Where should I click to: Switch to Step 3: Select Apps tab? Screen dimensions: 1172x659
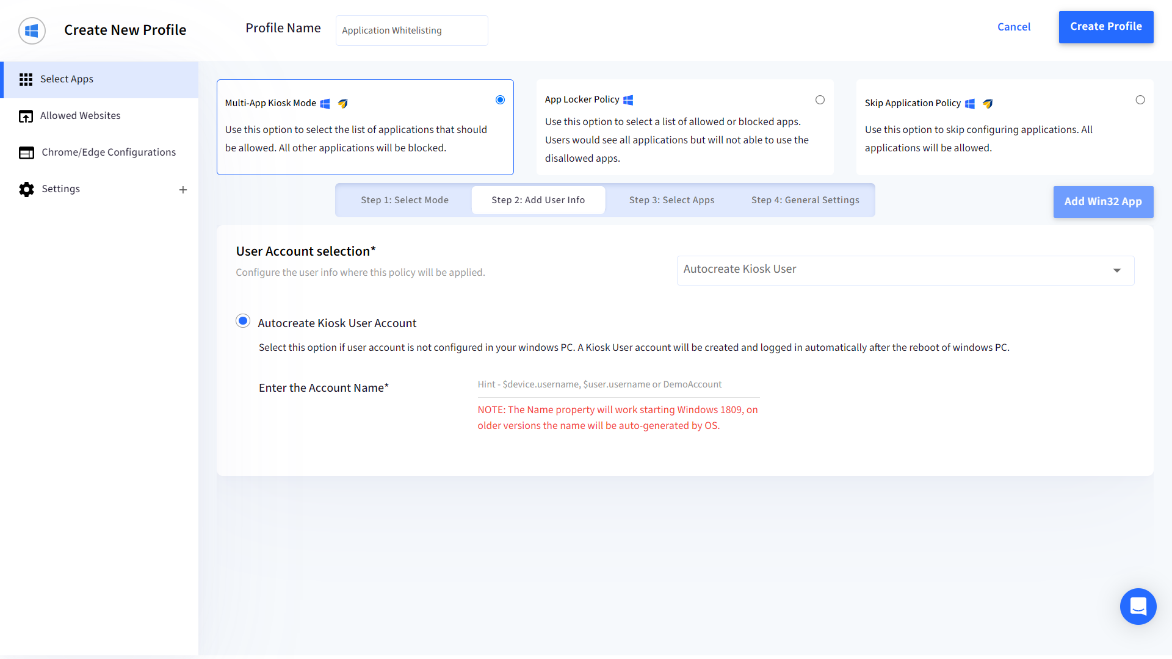coord(671,200)
